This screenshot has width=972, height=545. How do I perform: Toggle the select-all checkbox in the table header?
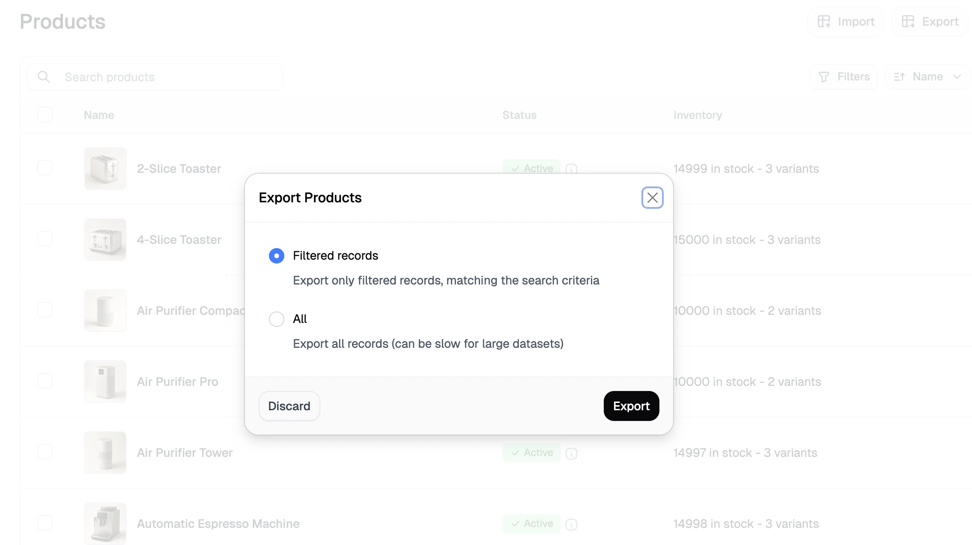click(x=45, y=115)
